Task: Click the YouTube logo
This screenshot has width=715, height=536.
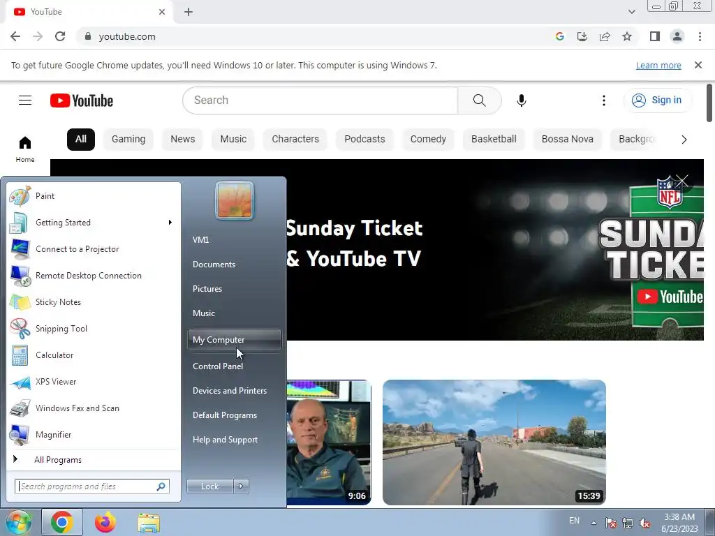Action: click(x=82, y=100)
